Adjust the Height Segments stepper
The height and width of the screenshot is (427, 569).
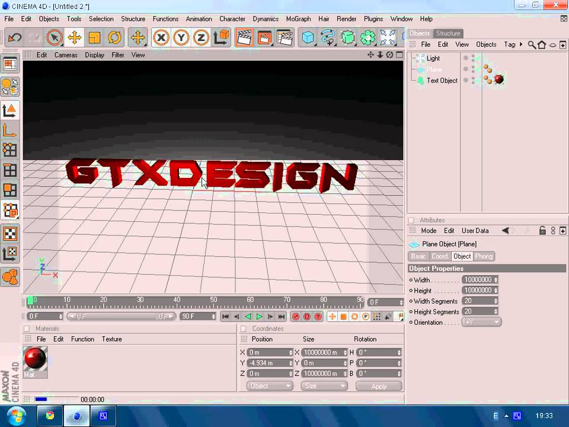pyautogui.click(x=496, y=311)
